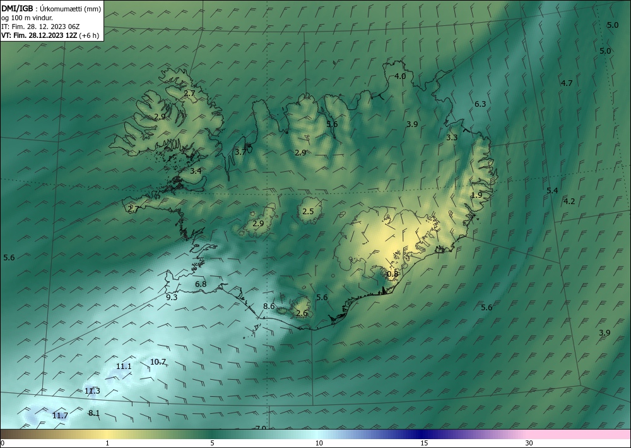Select the 11.3 value label

pyautogui.click(x=93, y=391)
